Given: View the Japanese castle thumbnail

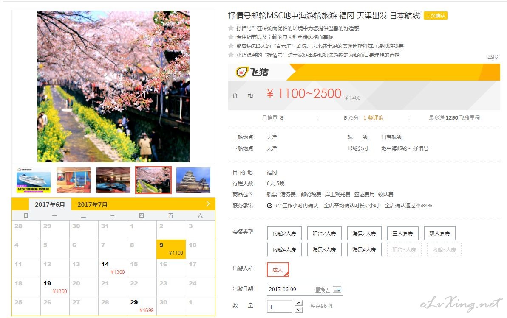Looking at the screenshot, I should point(193,180).
